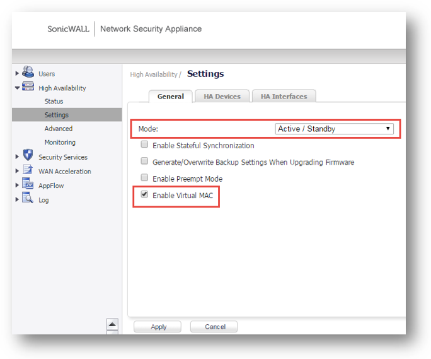Expand the Security Services node
This screenshot has width=431, height=359.
[17, 157]
